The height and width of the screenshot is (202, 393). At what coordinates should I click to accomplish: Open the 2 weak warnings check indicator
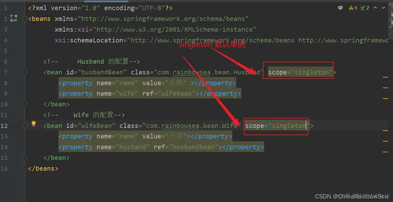coord(365,8)
